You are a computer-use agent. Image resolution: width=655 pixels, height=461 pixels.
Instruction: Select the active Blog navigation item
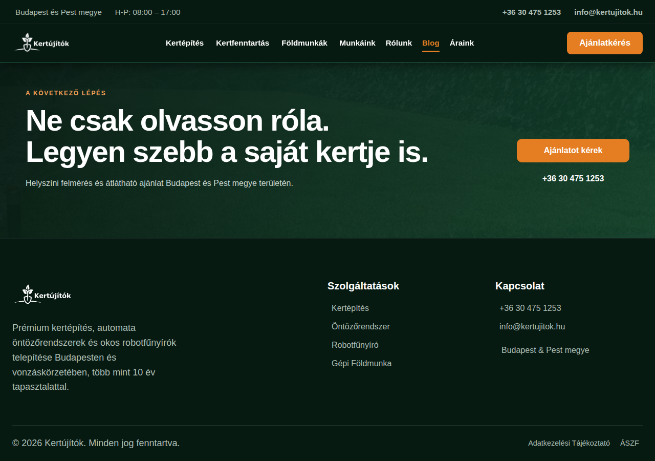pyautogui.click(x=431, y=43)
